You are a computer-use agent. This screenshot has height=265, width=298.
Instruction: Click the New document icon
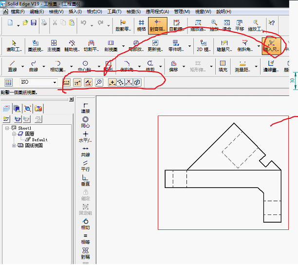(10, 22)
